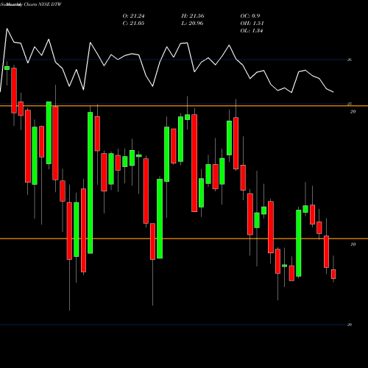Select the open value 'O: 21.24'
The height and width of the screenshot is (368, 368).
pyautogui.click(x=133, y=16)
